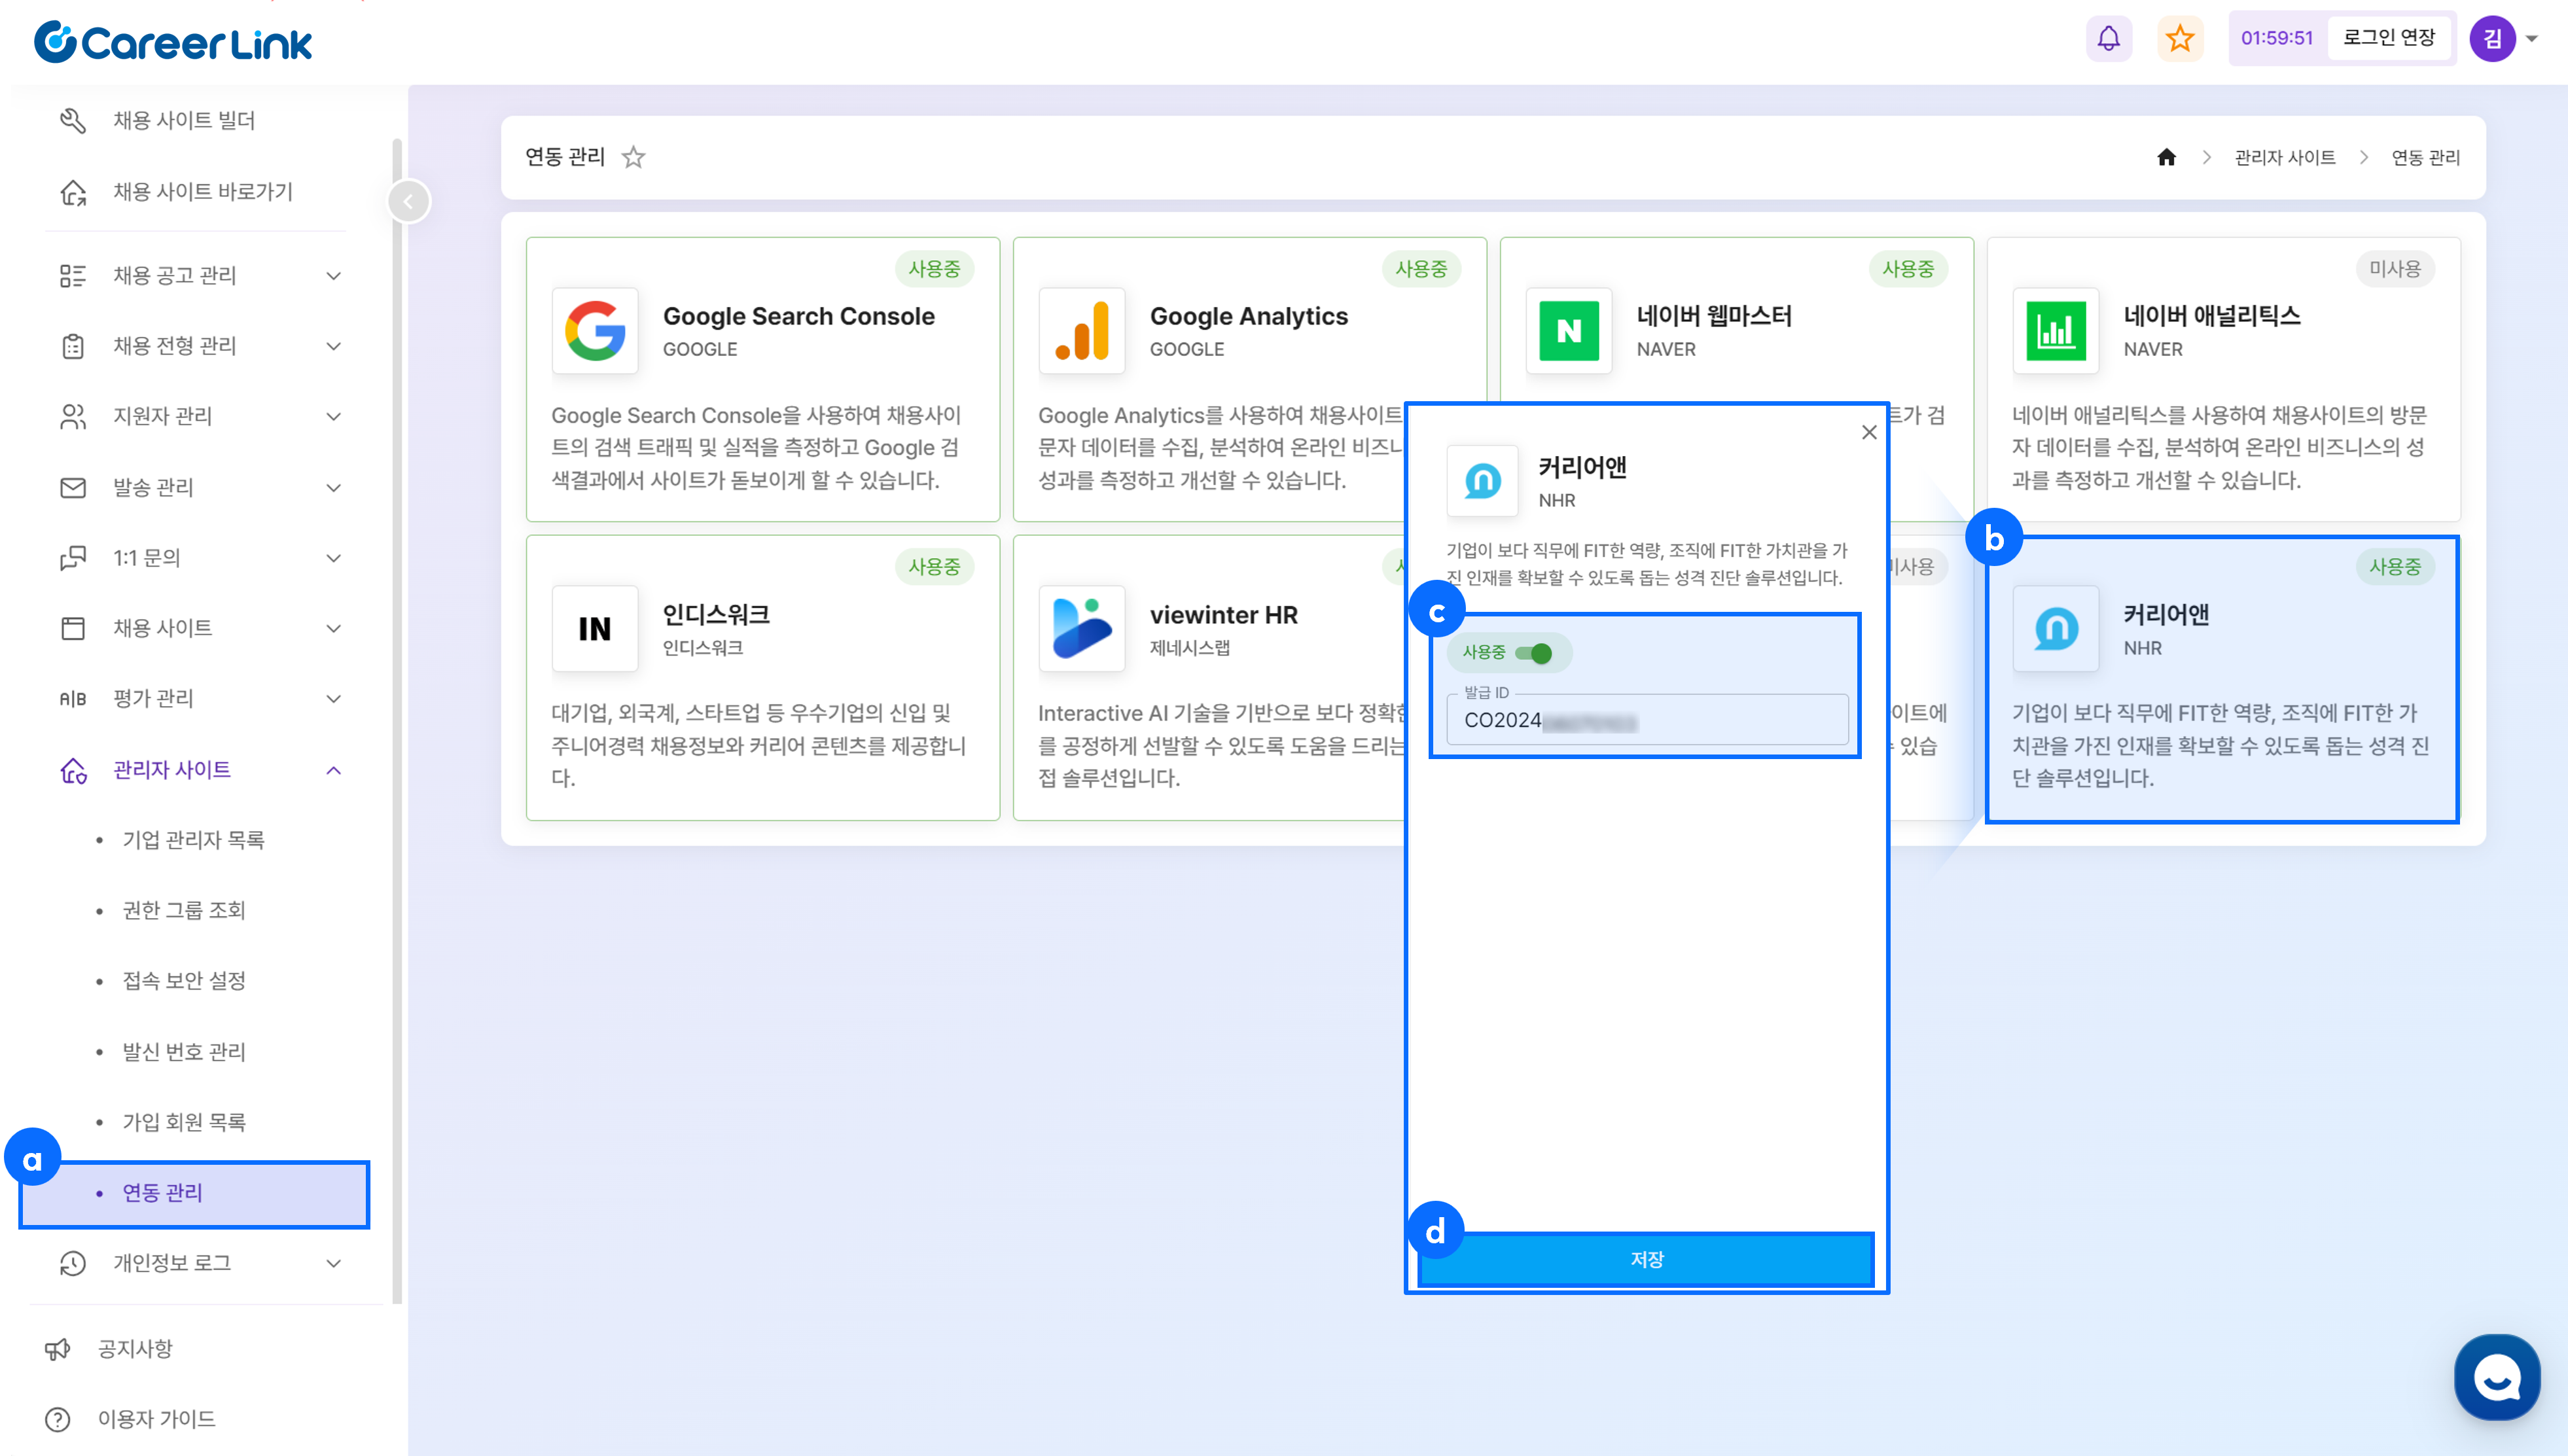Click 미사용 badge on 네이버 애널리틱스
The width and height of the screenshot is (2568, 1456).
[x=2395, y=269]
